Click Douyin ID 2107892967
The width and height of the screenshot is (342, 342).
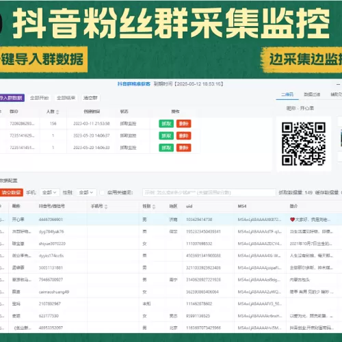(x=50, y=304)
